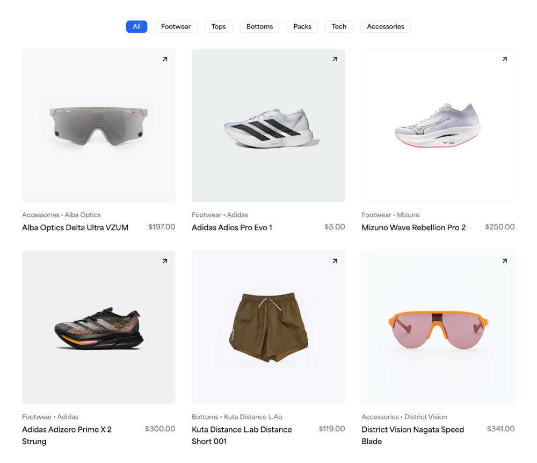Open Adidas Adios Pro Evo 1 title
Image resolution: width=537 pixels, height=463 pixels.
point(232,227)
